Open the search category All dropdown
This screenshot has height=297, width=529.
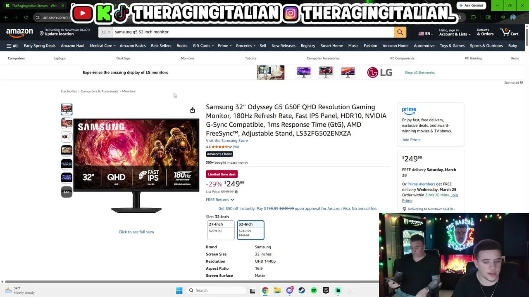106,32
